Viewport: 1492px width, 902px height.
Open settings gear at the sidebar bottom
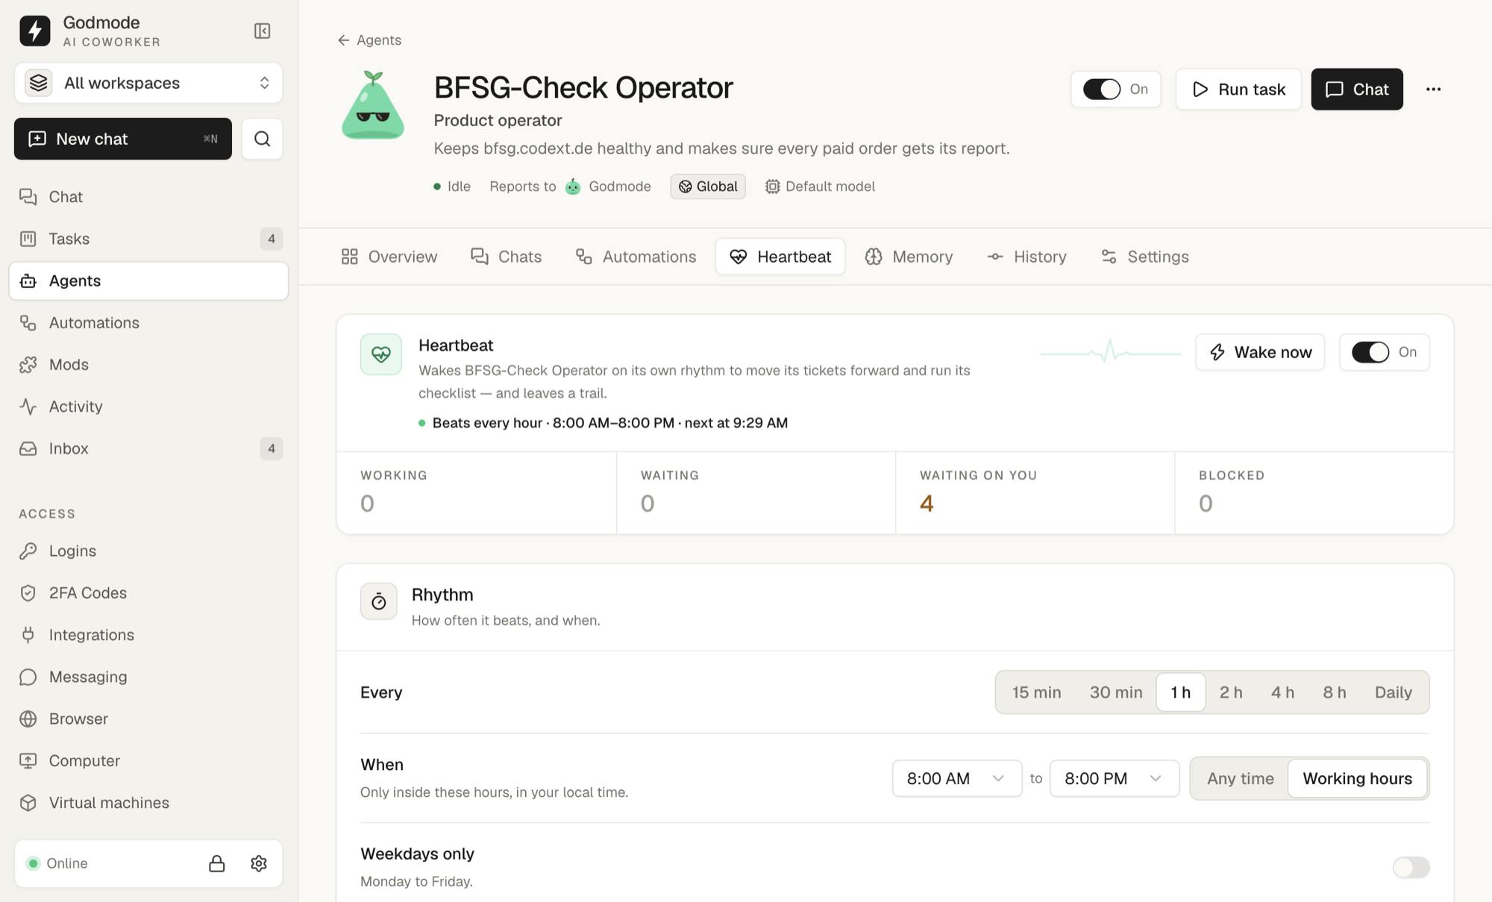(x=259, y=863)
